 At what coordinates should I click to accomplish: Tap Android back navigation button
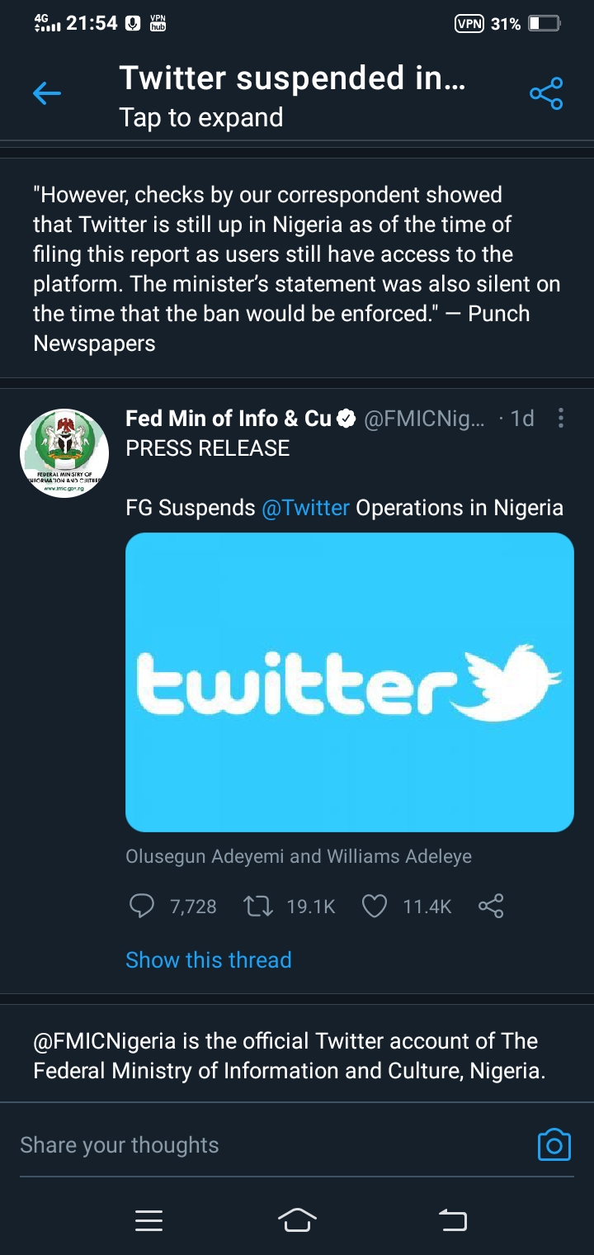pyautogui.click(x=452, y=1219)
